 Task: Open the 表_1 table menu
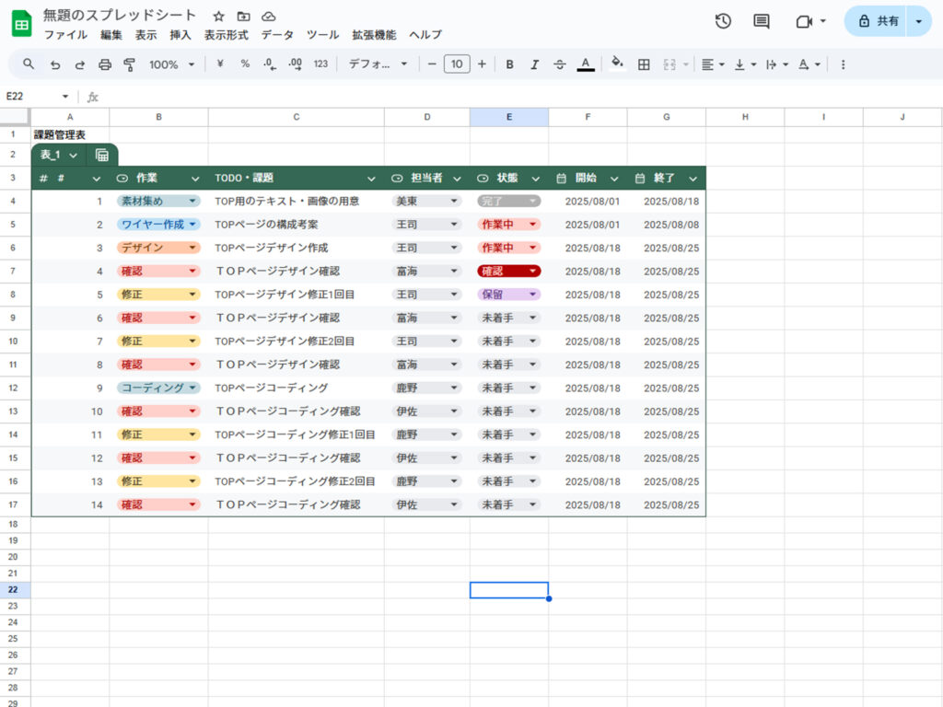coord(59,155)
